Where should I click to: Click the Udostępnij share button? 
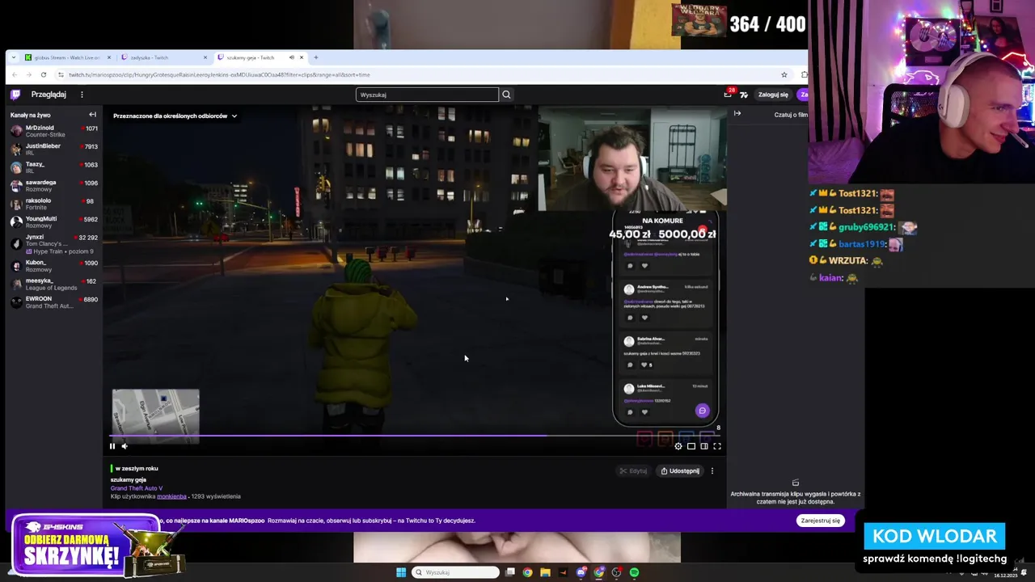tap(680, 471)
